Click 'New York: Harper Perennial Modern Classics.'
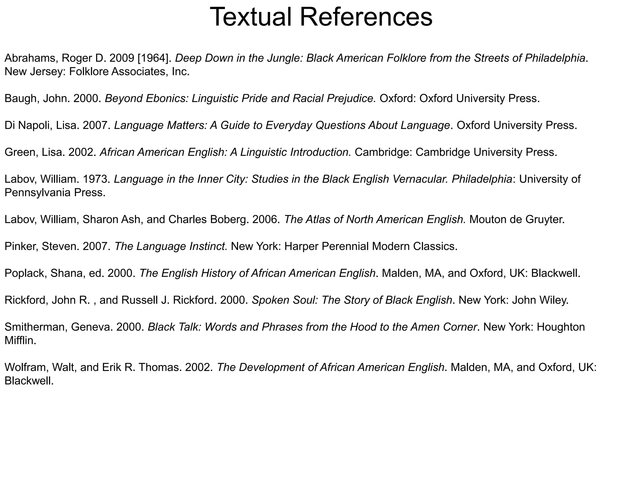Screen dimensions: 637x478 [x=344, y=247]
